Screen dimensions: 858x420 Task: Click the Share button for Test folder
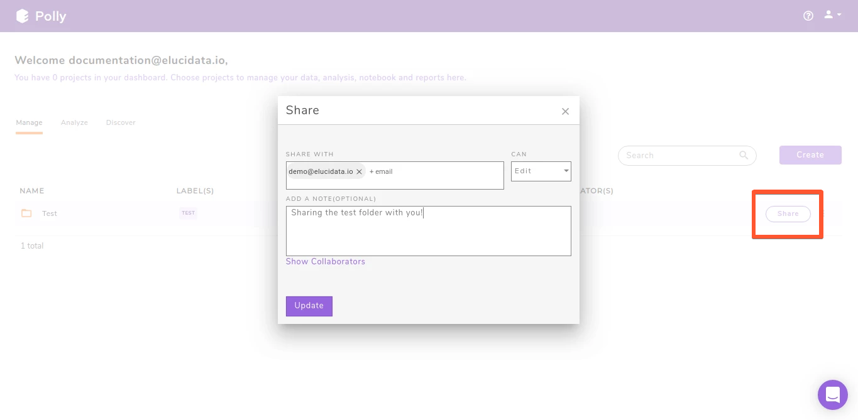787,213
